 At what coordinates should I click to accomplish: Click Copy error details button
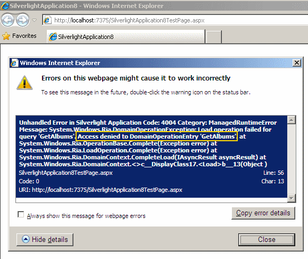coord(263,213)
